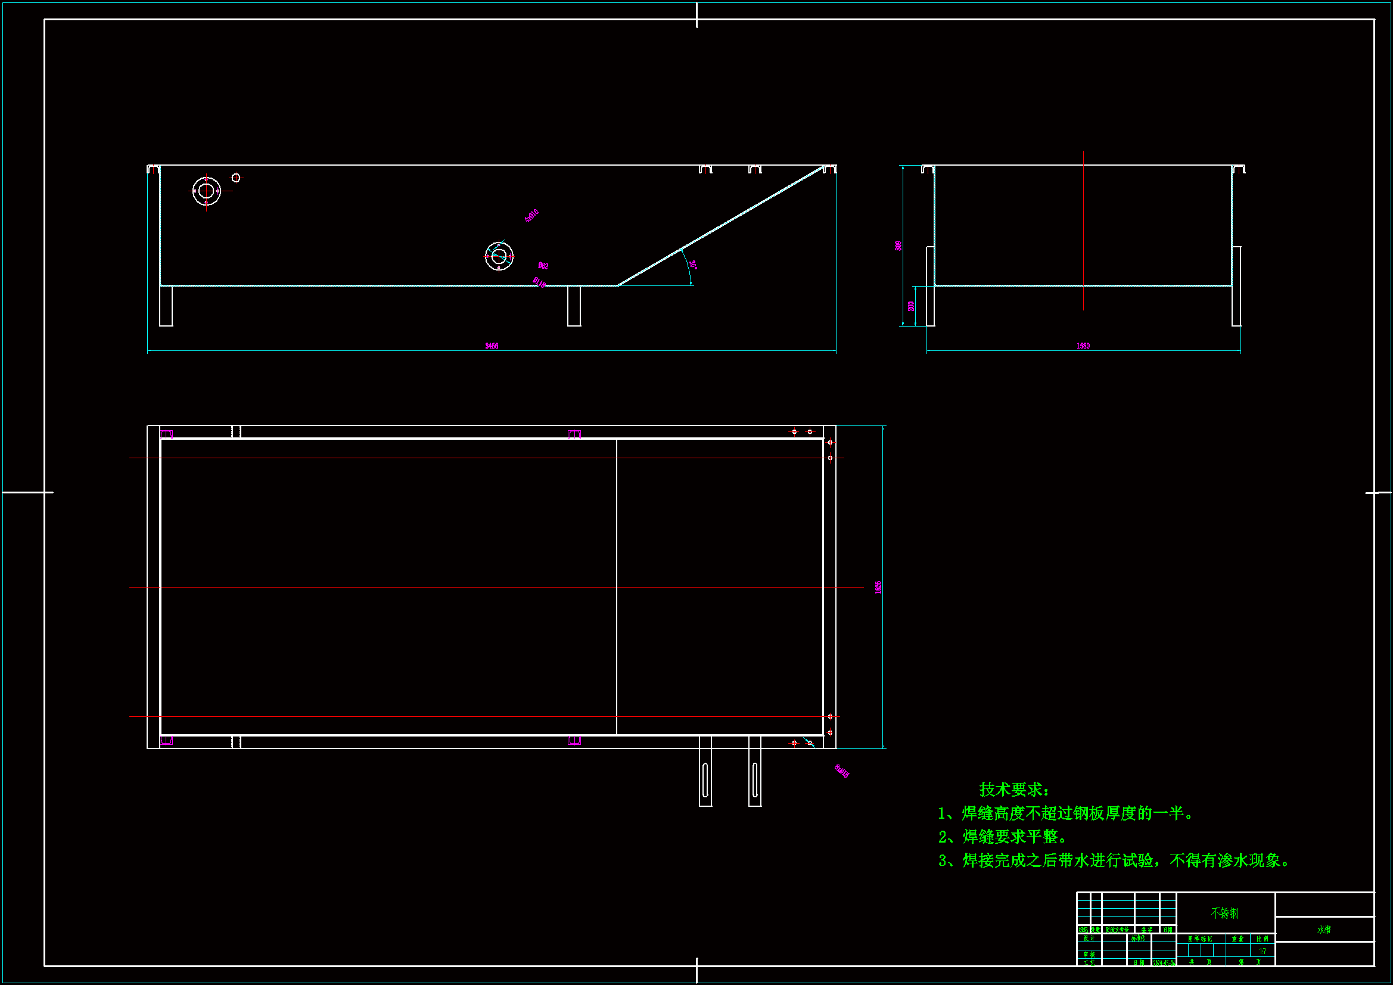The height and width of the screenshot is (985, 1393).
Task: Select the small circle beside the upper-left flange
Action: coord(236,178)
